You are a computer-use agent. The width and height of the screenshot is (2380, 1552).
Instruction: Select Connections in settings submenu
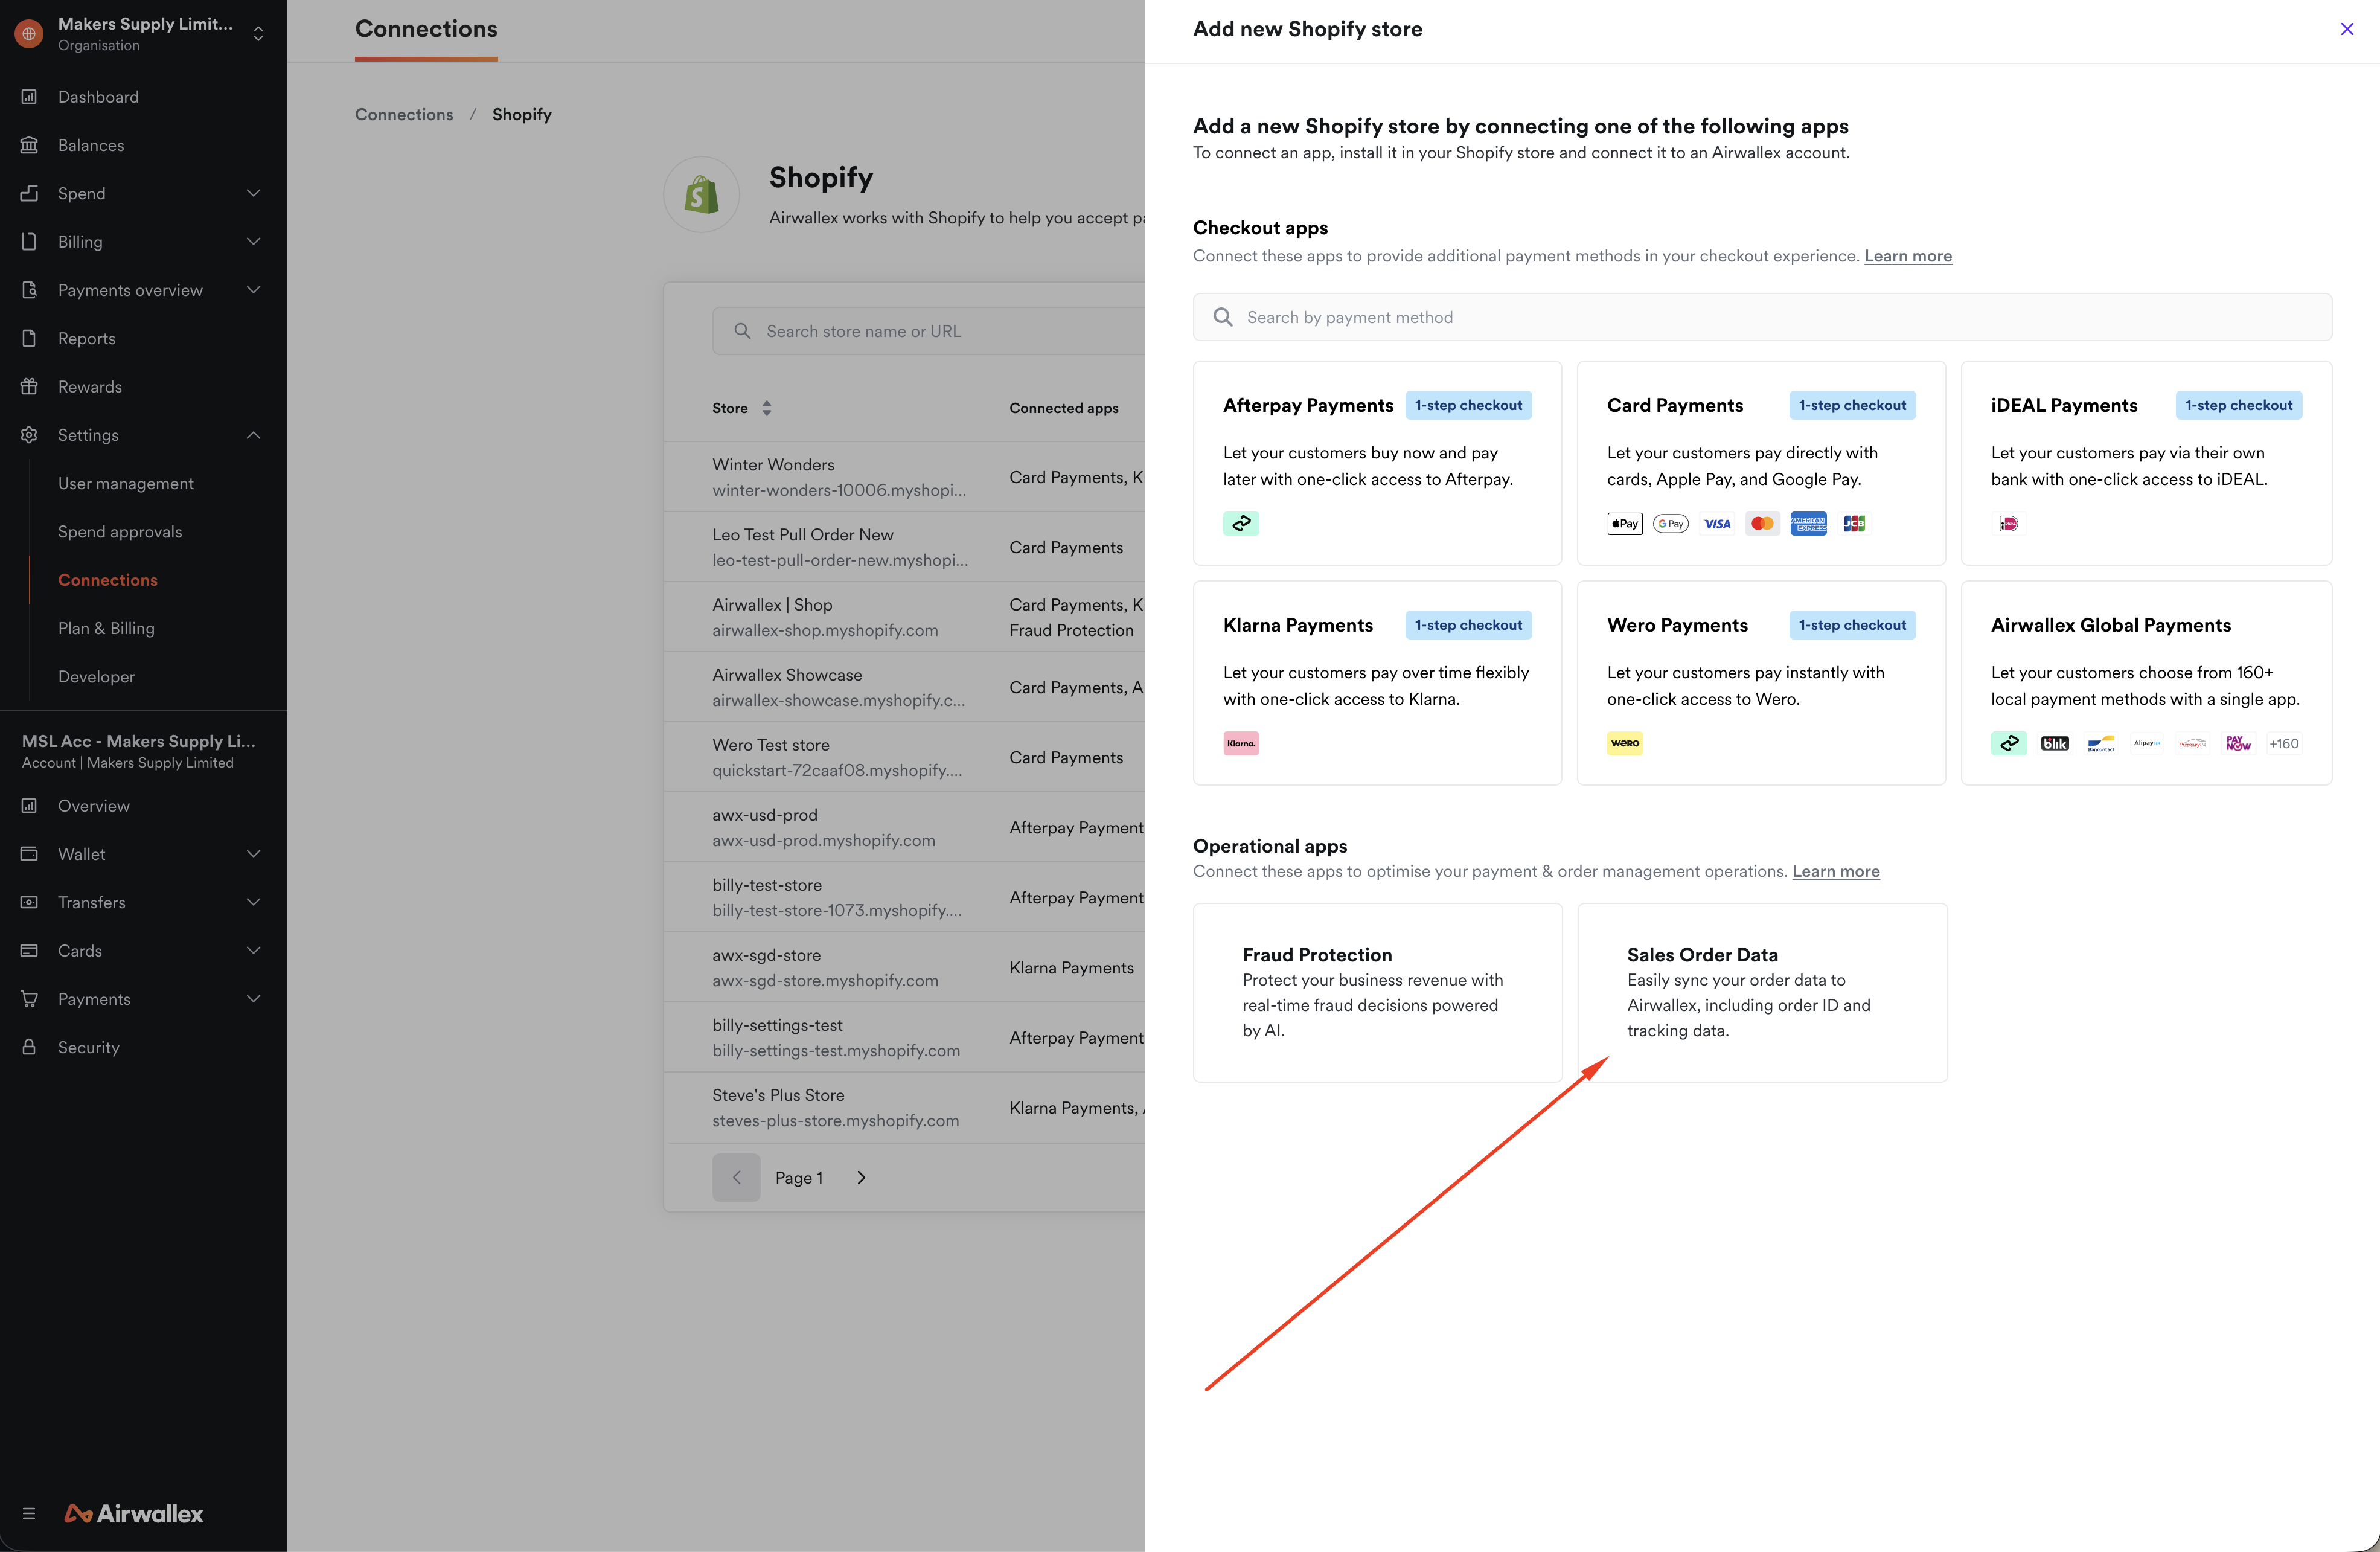pyautogui.click(x=108, y=580)
